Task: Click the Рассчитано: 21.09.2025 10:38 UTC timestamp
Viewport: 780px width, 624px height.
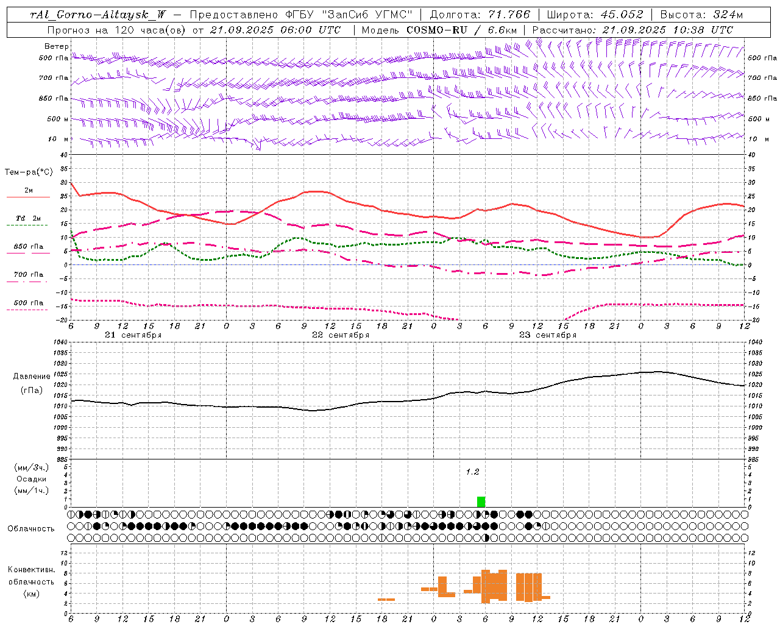Action: pyautogui.click(x=633, y=29)
